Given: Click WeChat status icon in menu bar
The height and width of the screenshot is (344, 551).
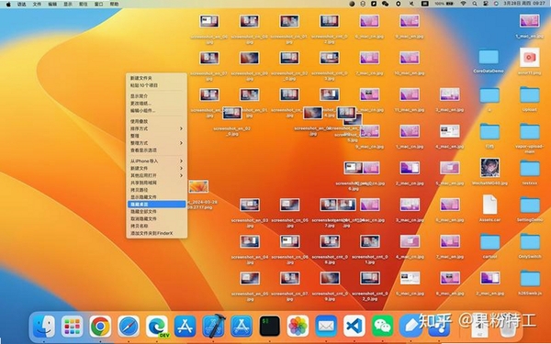Looking at the screenshot, I should pyautogui.click(x=385, y=4).
